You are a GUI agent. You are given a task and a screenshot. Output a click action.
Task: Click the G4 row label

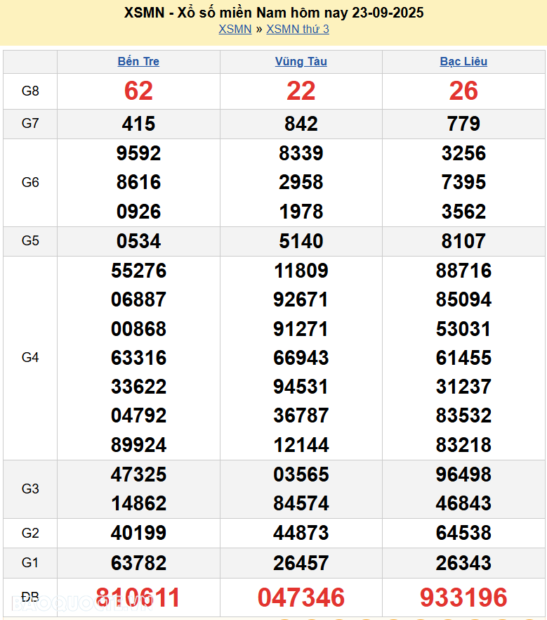[30, 358]
